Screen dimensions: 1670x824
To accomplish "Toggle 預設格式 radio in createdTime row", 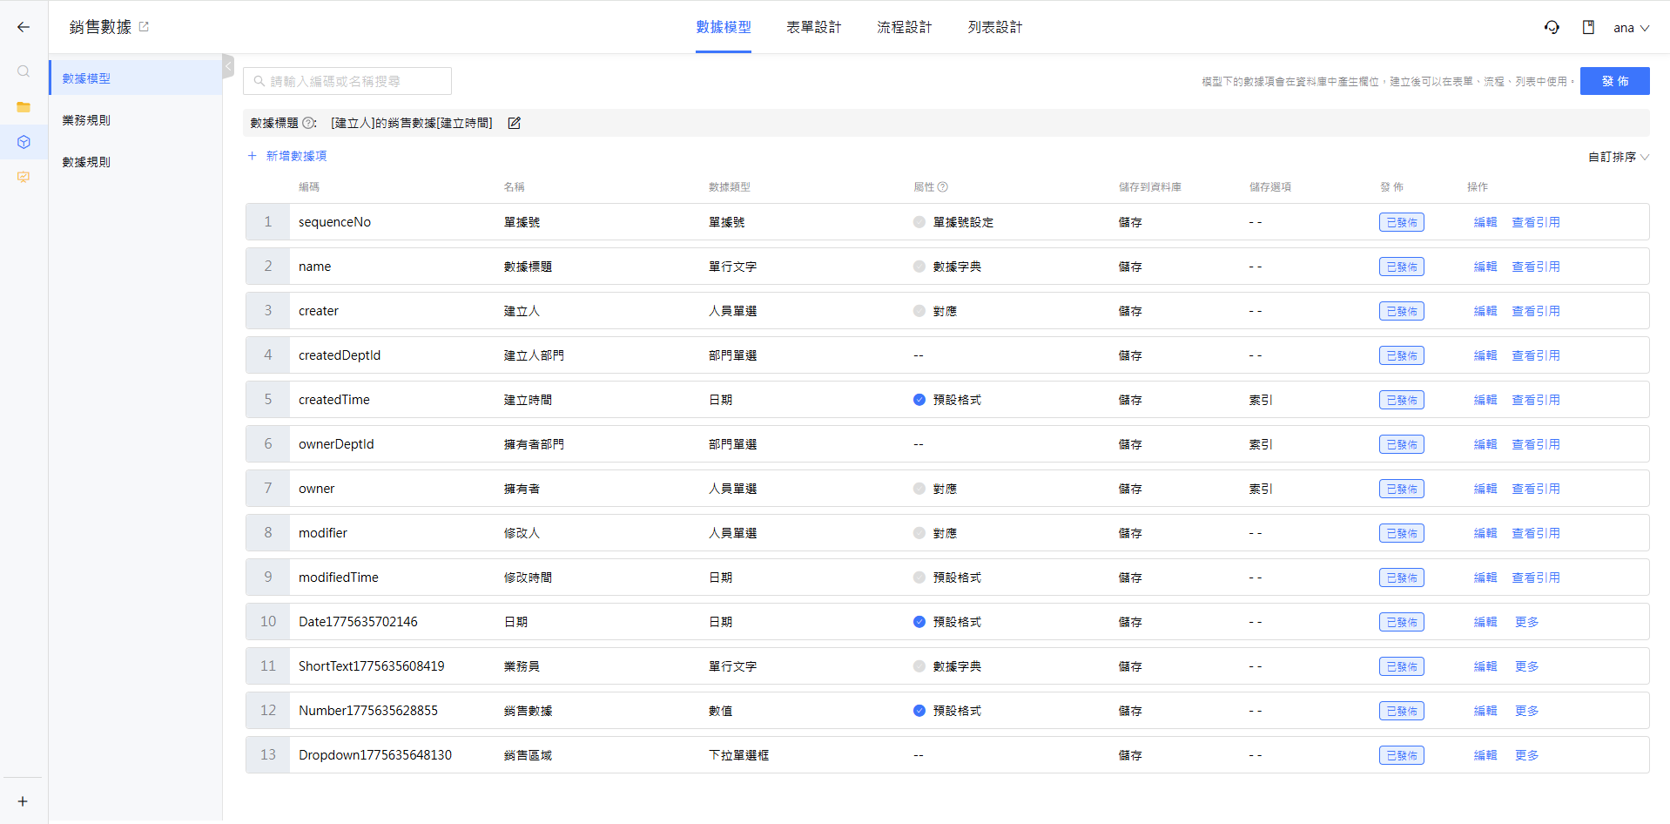I will click(919, 400).
